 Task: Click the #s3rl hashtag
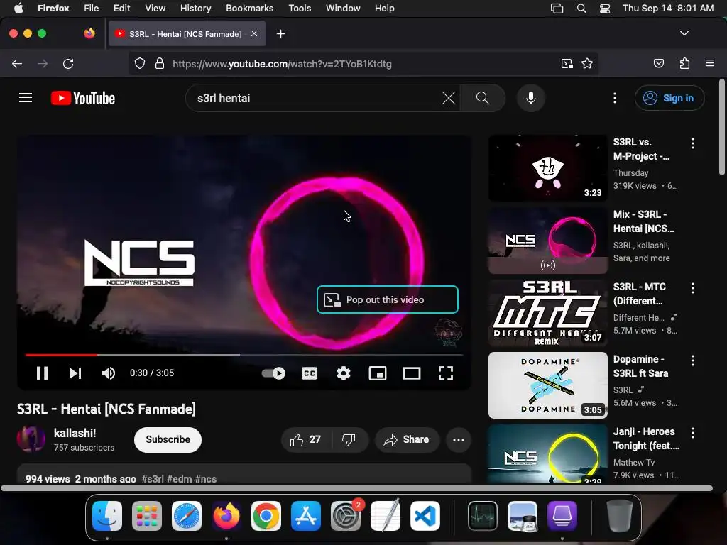(153, 479)
